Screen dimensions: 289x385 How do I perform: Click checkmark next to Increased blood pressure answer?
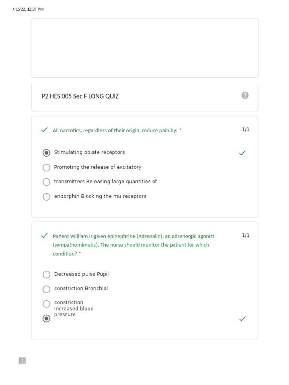[x=242, y=319]
